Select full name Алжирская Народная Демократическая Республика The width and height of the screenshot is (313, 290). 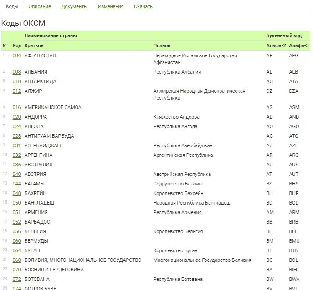point(199,95)
